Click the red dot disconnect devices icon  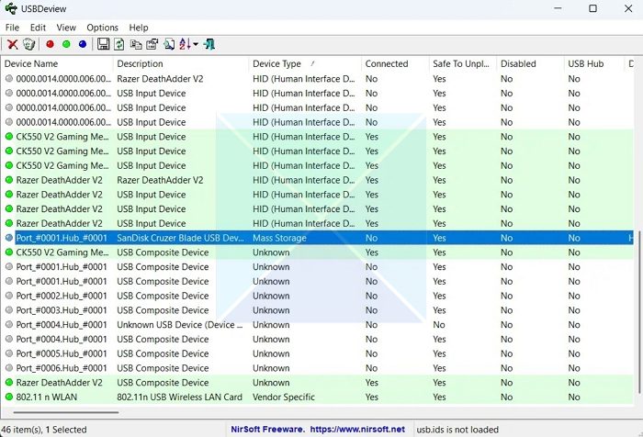[x=50, y=44]
